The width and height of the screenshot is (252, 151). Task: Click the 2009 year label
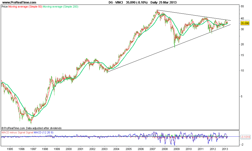tap(177, 149)
